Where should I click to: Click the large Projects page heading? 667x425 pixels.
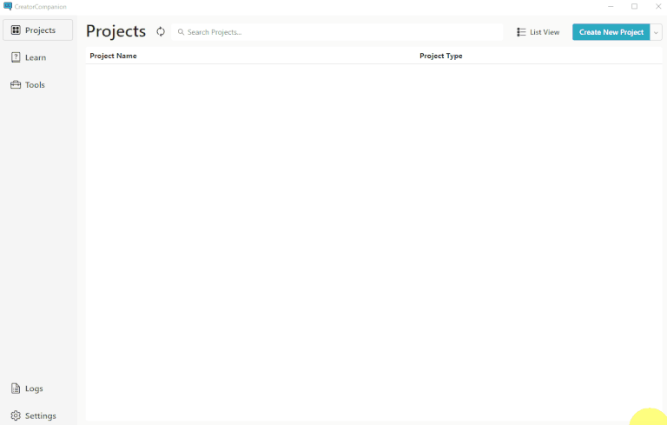pyautogui.click(x=116, y=31)
